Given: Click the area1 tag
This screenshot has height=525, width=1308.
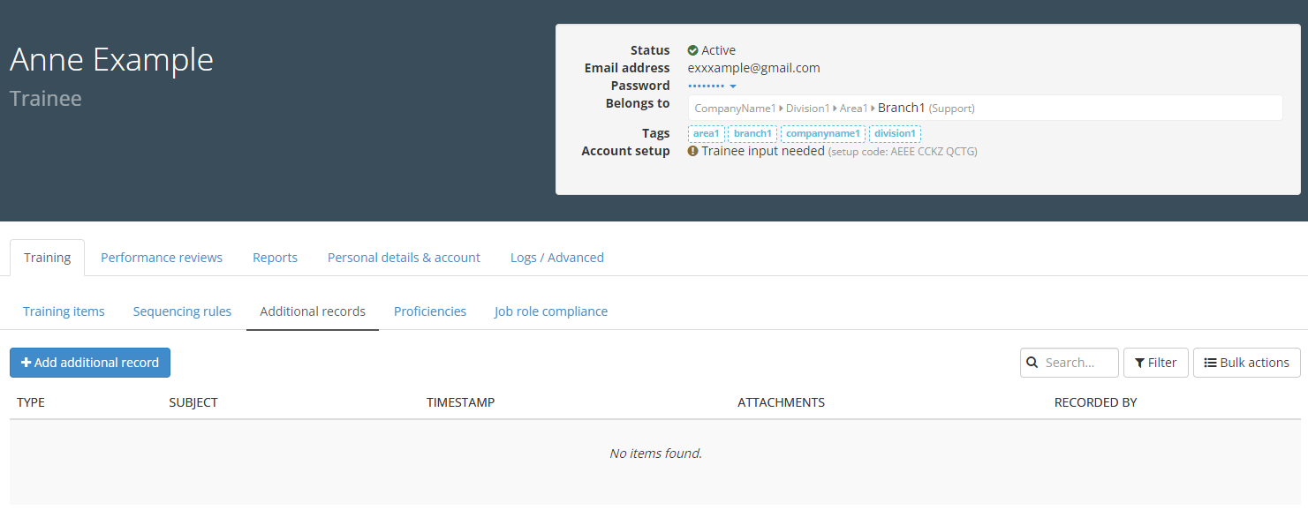Looking at the screenshot, I should coord(707,134).
